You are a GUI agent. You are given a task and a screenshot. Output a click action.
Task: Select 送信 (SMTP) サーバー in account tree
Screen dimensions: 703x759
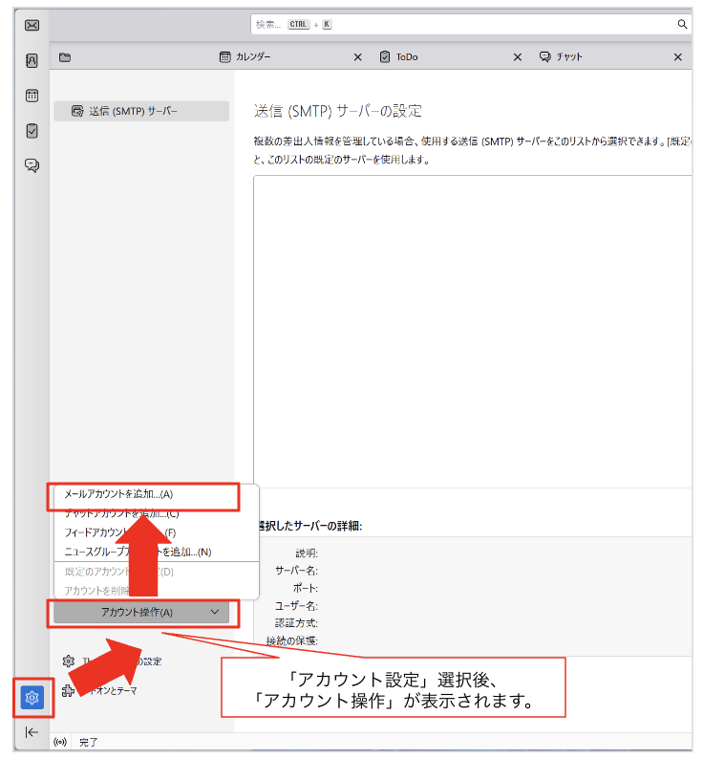(141, 111)
